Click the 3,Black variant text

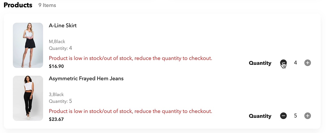(x=56, y=95)
